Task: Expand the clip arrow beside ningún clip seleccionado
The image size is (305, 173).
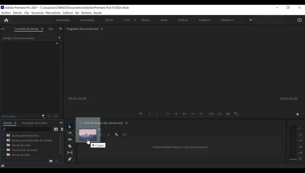Action: [59, 38]
